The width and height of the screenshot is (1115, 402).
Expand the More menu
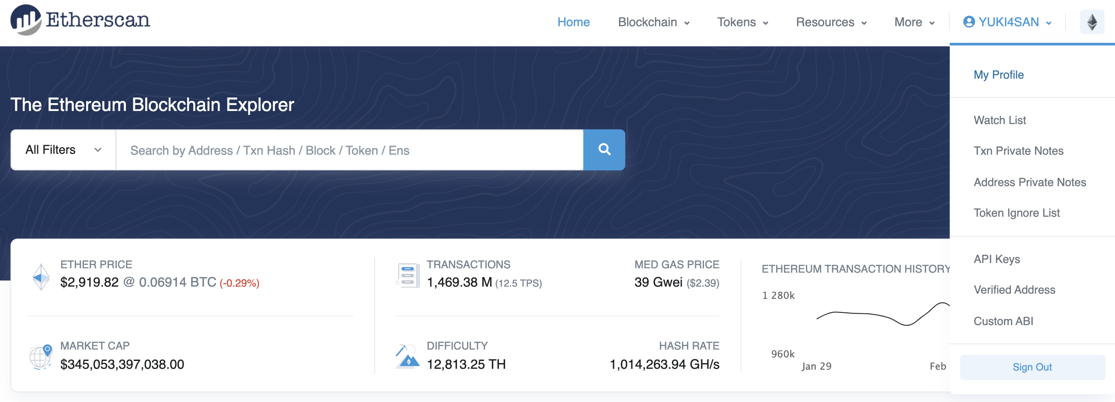coord(914,22)
